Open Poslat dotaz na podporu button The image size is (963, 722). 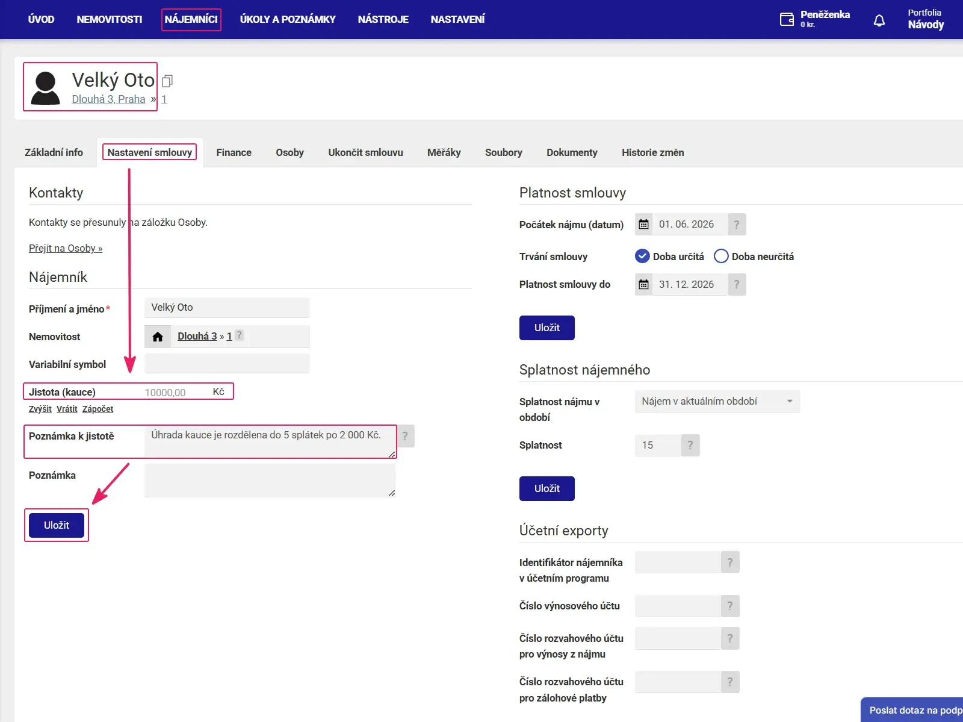coord(912,710)
